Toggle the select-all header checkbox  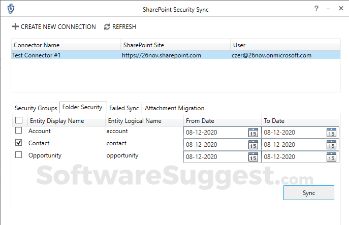pos(19,120)
